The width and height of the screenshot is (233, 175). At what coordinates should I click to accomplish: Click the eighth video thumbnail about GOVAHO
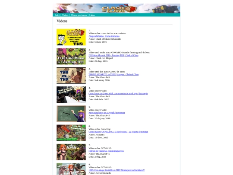71,169
